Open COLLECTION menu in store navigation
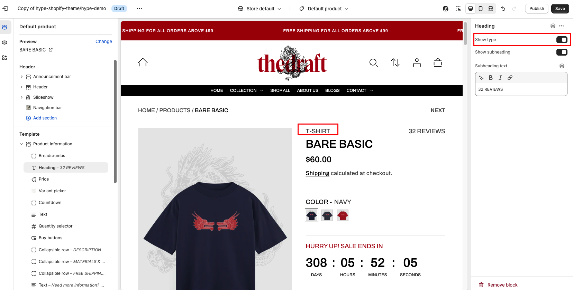Viewport: 573px width, 290px height. (247, 90)
